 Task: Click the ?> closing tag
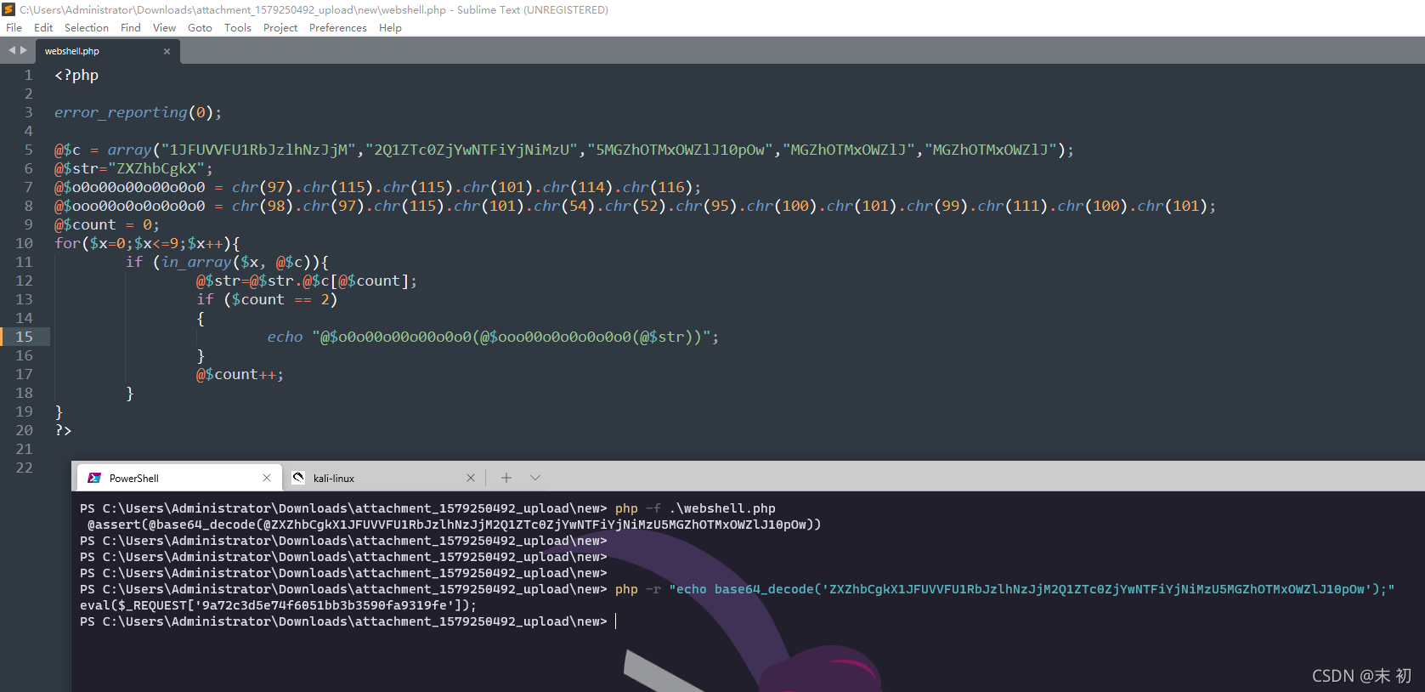click(x=63, y=430)
